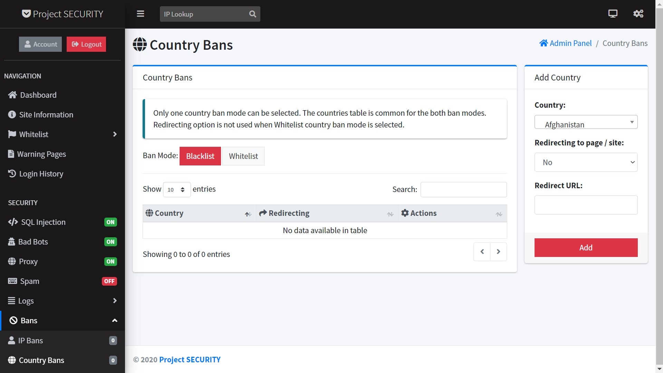Viewport: 663px width, 373px height.
Task: Change the Show entries count selector
Action: (176, 190)
